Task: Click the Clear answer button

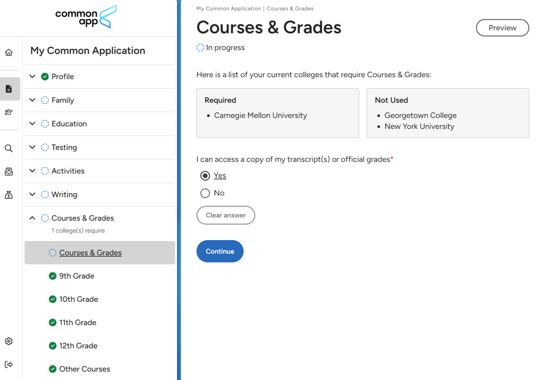Action: click(x=226, y=215)
